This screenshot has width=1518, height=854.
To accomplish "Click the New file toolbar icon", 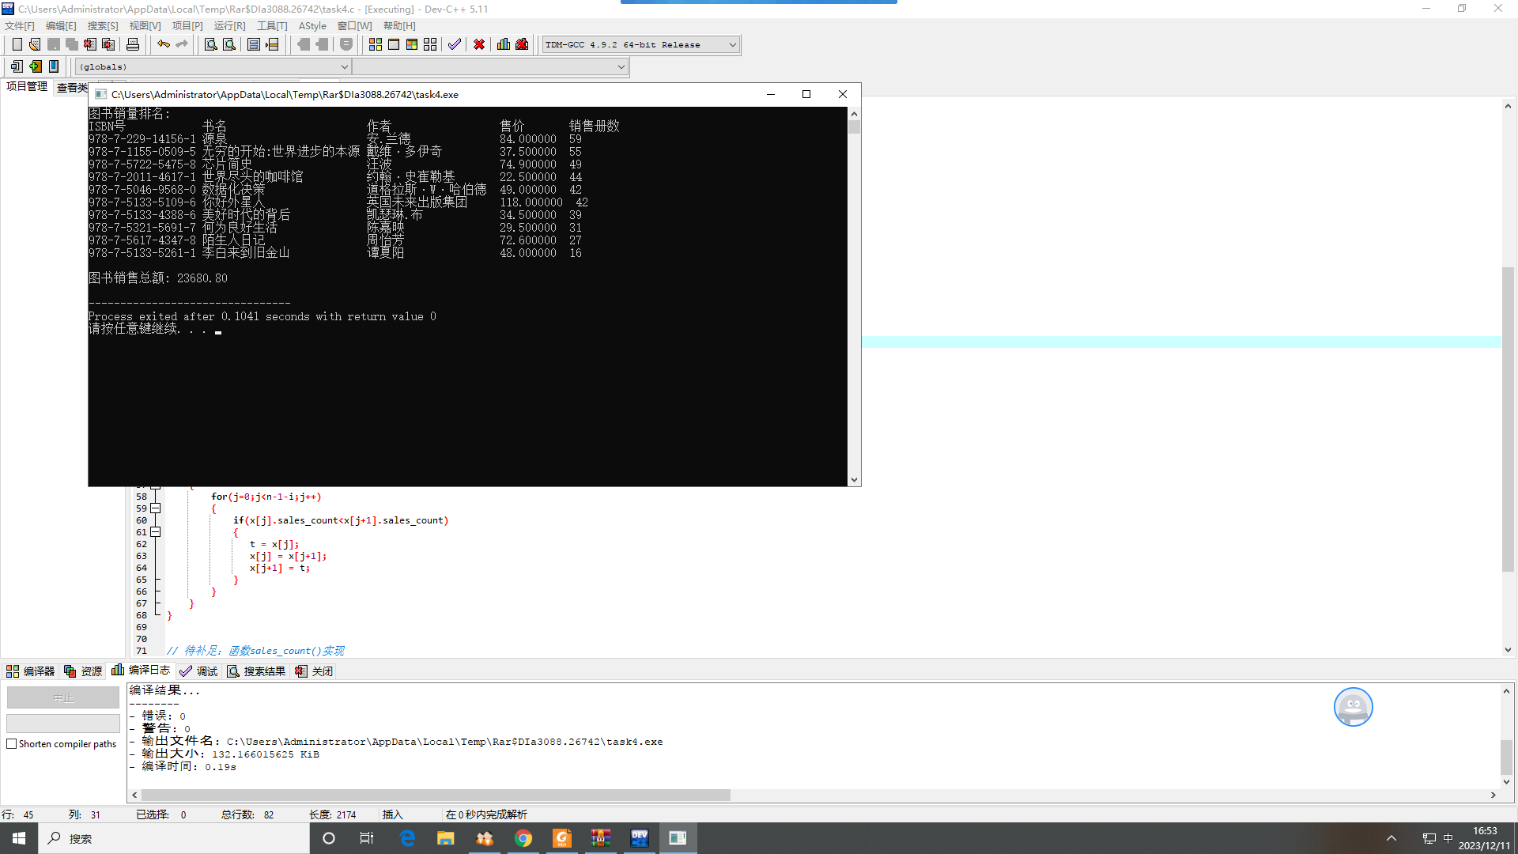I will [x=17, y=44].
